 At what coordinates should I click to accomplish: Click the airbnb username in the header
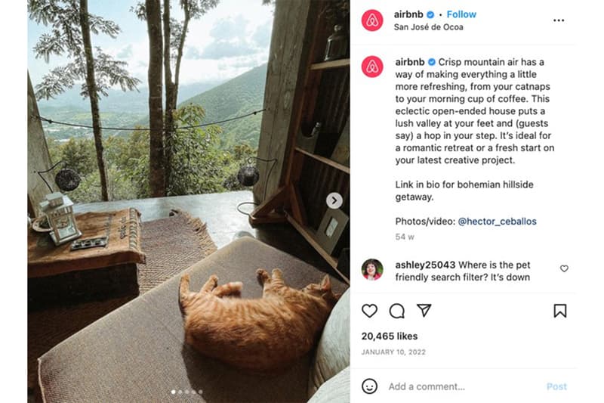coord(409,14)
